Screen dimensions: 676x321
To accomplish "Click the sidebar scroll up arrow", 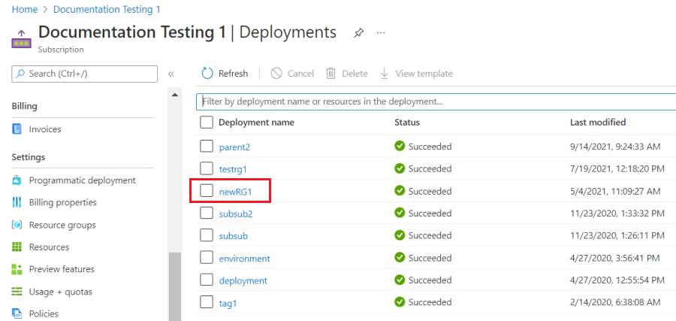I will [x=174, y=95].
